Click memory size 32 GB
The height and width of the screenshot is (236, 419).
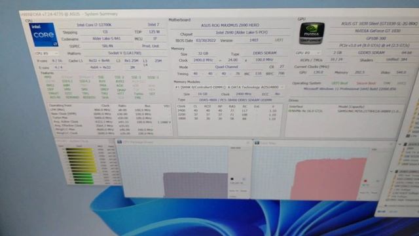pyautogui.click(x=204, y=54)
